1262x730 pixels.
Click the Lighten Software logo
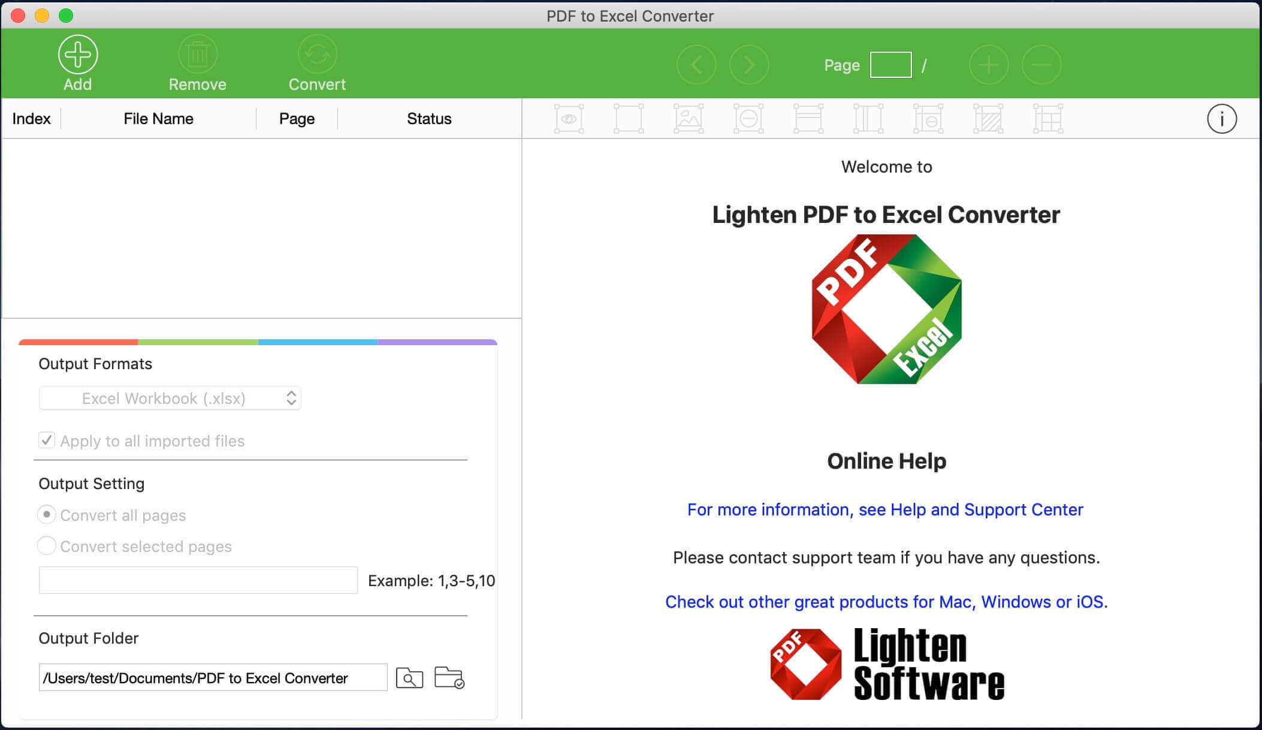click(x=887, y=664)
